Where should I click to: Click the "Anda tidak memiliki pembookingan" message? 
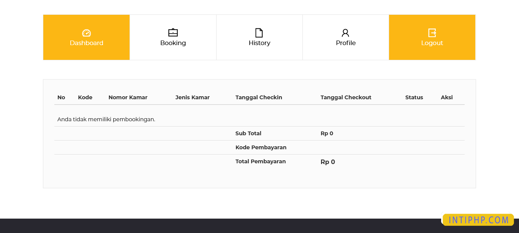click(x=106, y=119)
